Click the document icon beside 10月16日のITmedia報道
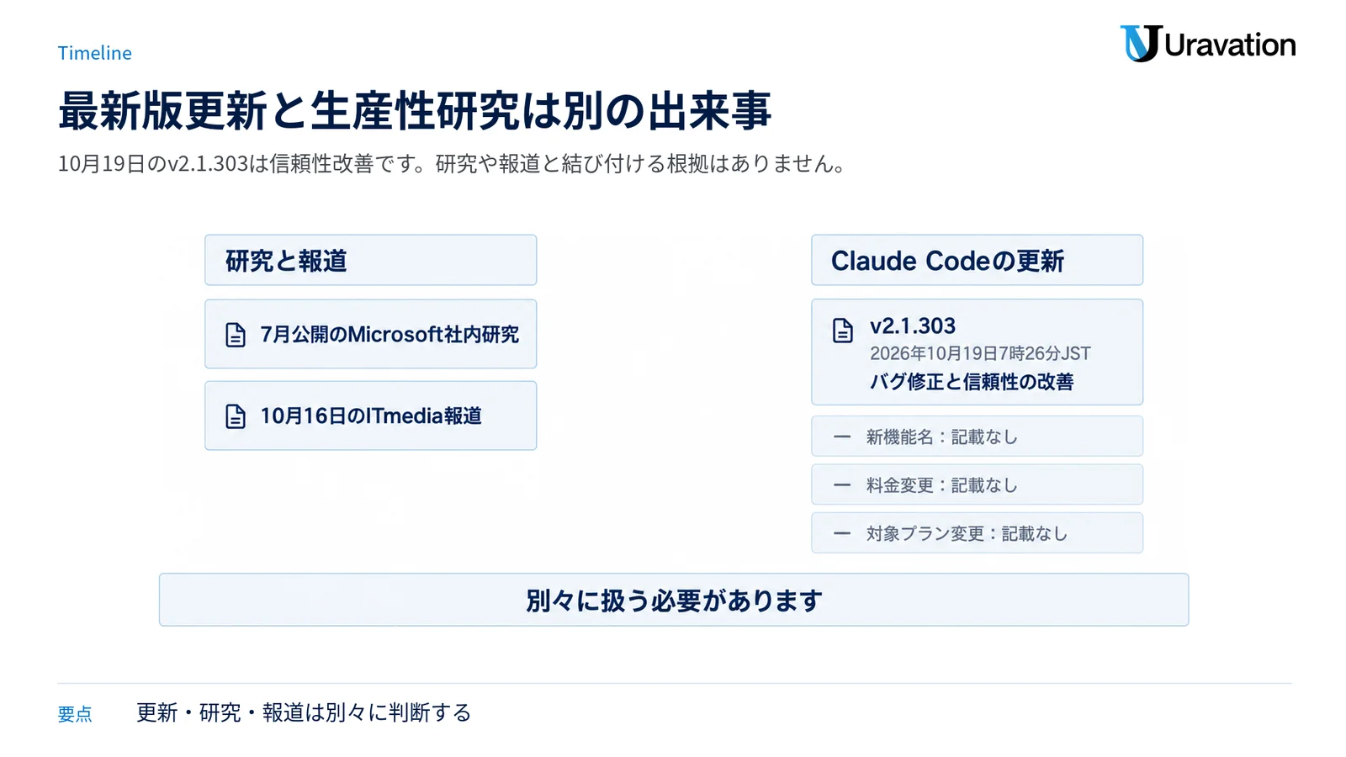 point(236,416)
